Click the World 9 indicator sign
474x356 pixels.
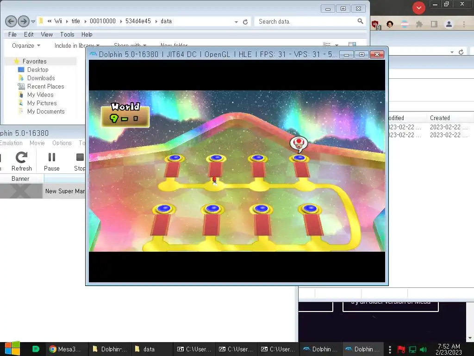pyautogui.click(x=125, y=115)
